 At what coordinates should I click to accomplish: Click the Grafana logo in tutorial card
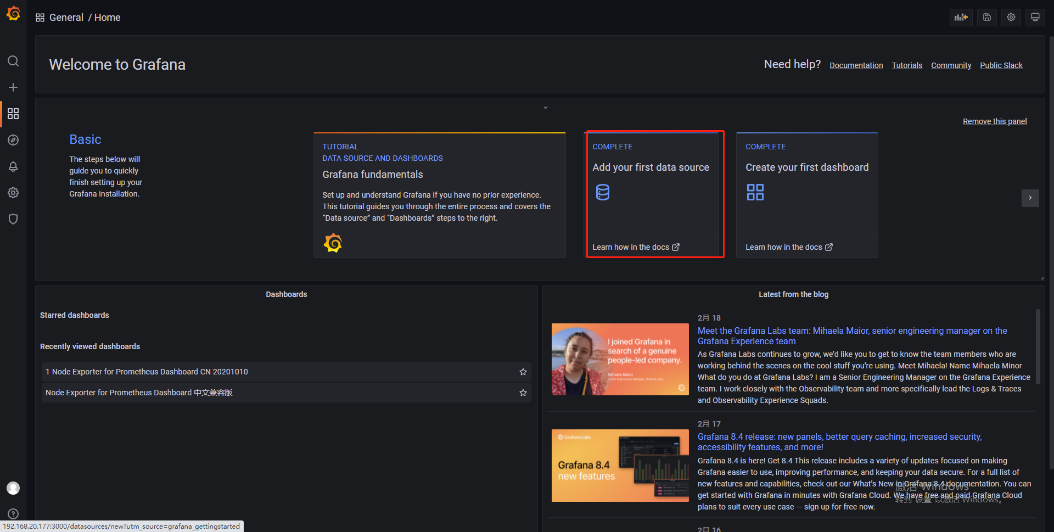[333, 243]
